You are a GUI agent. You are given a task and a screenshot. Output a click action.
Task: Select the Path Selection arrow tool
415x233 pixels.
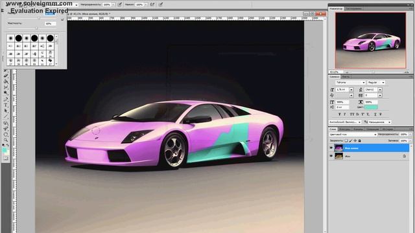(x=6, y=111)
